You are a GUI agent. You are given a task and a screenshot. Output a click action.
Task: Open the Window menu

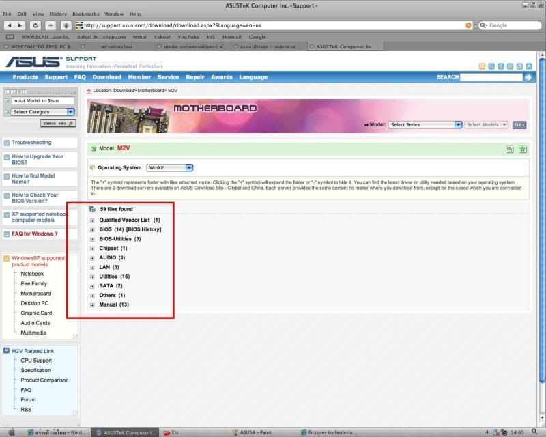tap(114, 14)
